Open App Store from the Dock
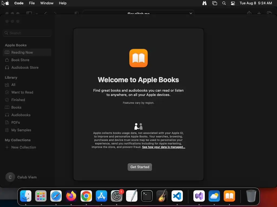 (x=101, y=196)
